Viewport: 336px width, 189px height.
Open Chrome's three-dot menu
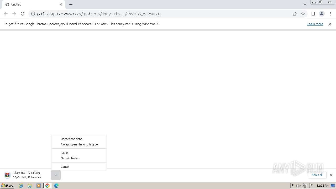(x=330, y=14)
